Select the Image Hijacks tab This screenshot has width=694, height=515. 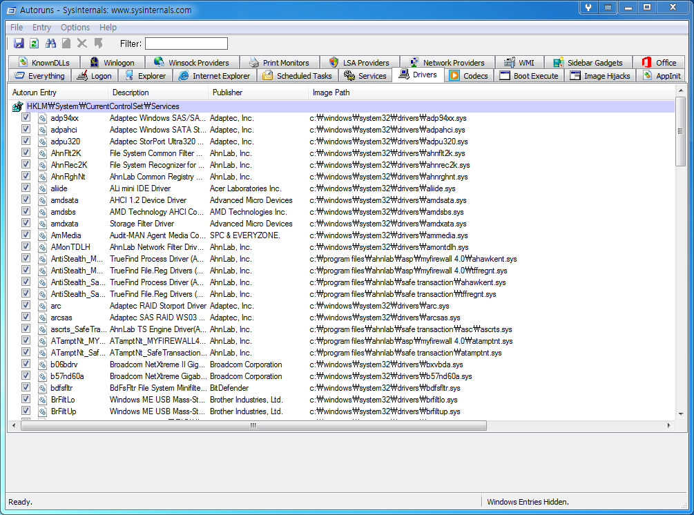click(x=601, y=76)
